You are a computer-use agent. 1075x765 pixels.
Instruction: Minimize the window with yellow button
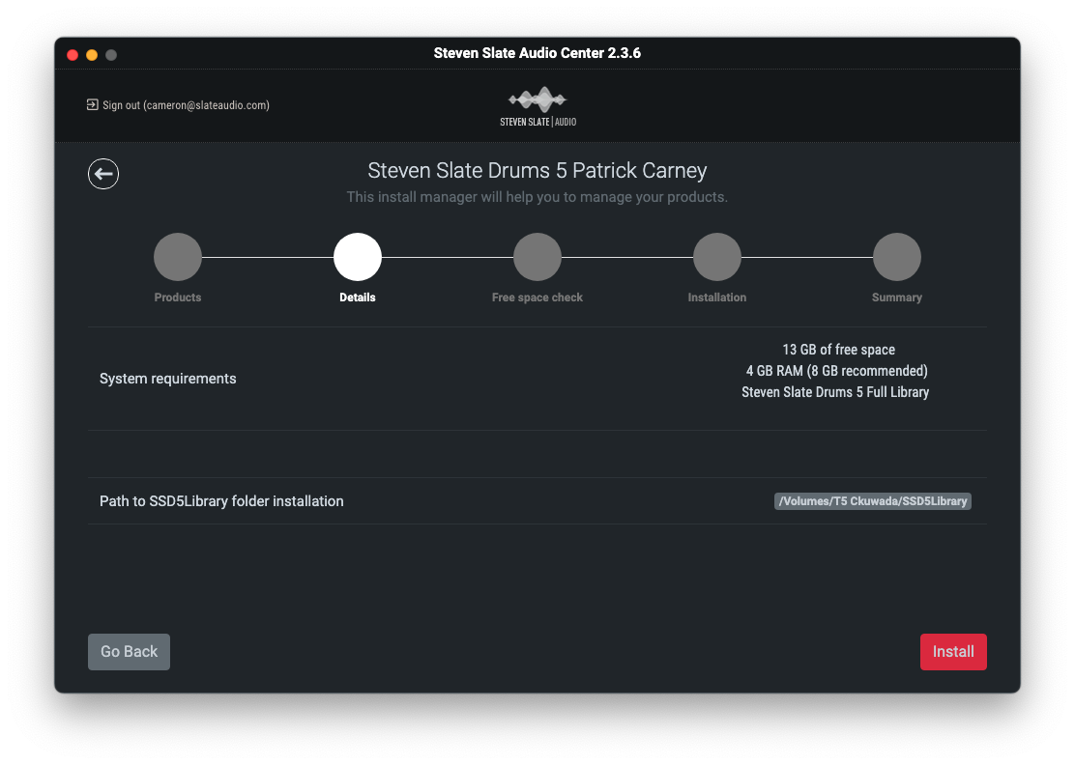tap(92, 55)
